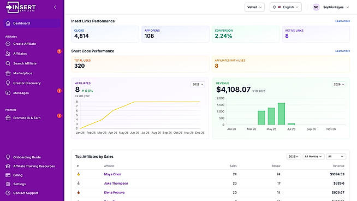This screenshot has width=357, height=201.
Task: Click Maya Chen's gold medal icon
Action: (78, 174)
